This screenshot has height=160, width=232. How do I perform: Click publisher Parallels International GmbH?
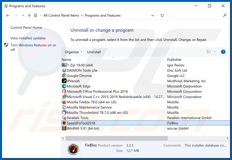pyautogui.click(x=189, y=118)
